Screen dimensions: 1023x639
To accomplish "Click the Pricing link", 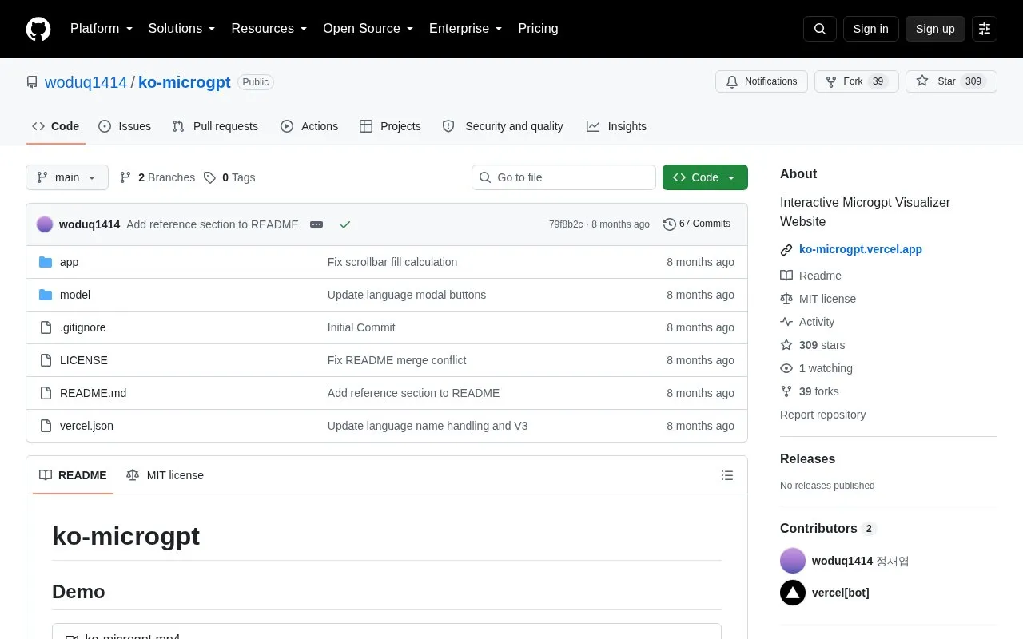I will pos(538,29).
